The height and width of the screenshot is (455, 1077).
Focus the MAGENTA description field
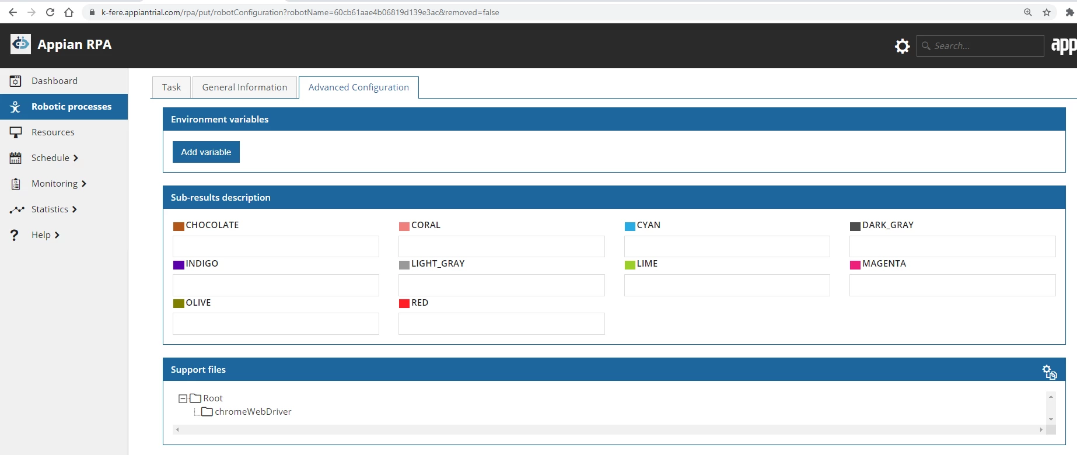tap(953, 285)
